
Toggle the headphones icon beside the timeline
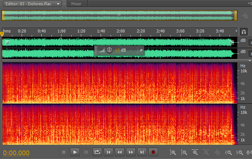[244, 32]
